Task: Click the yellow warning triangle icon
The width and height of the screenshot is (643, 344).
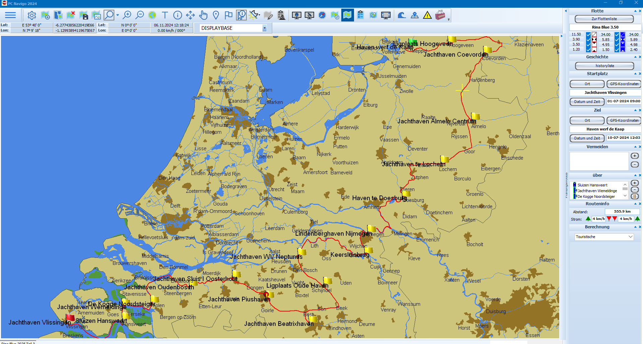Action: tap(427, 15)
